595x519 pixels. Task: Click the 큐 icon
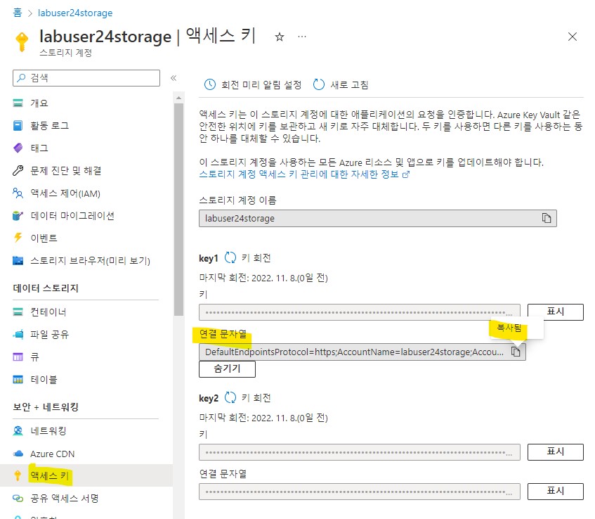(x=18, y=357)
